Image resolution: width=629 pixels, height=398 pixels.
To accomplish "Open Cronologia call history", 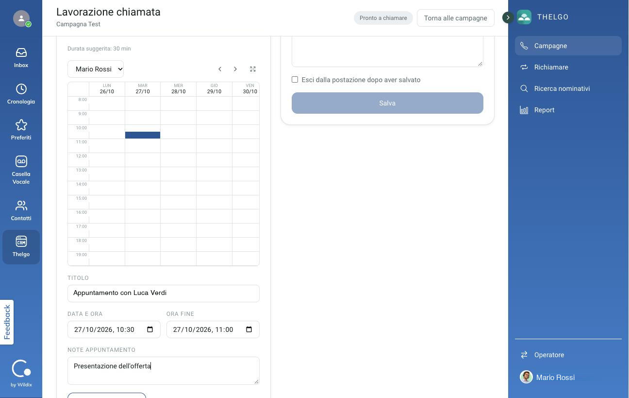I will click(21, 94).
